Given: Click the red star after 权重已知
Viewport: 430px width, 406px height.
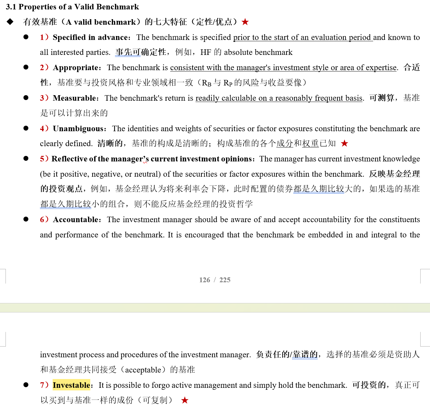Looking at the screenshot, I should tap(345, 143).
